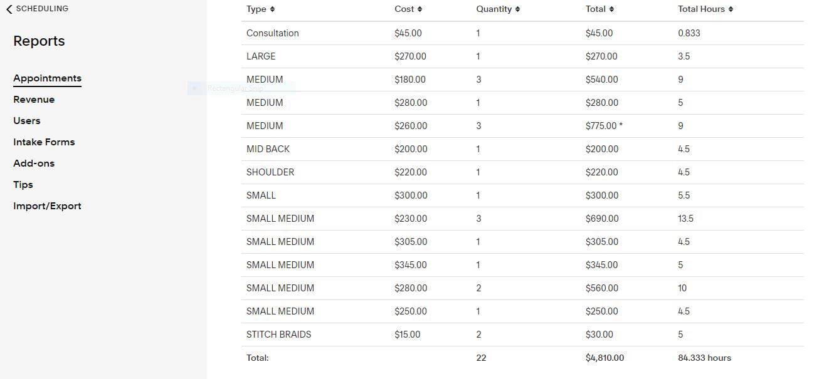
Task: Click the $775.00 asterisk total
Action: [x=604, y=126]
